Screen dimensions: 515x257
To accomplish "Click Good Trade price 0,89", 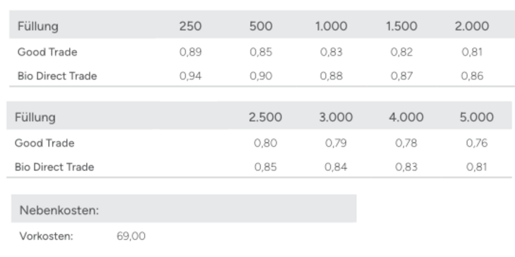I will click(x=190, y=52).
